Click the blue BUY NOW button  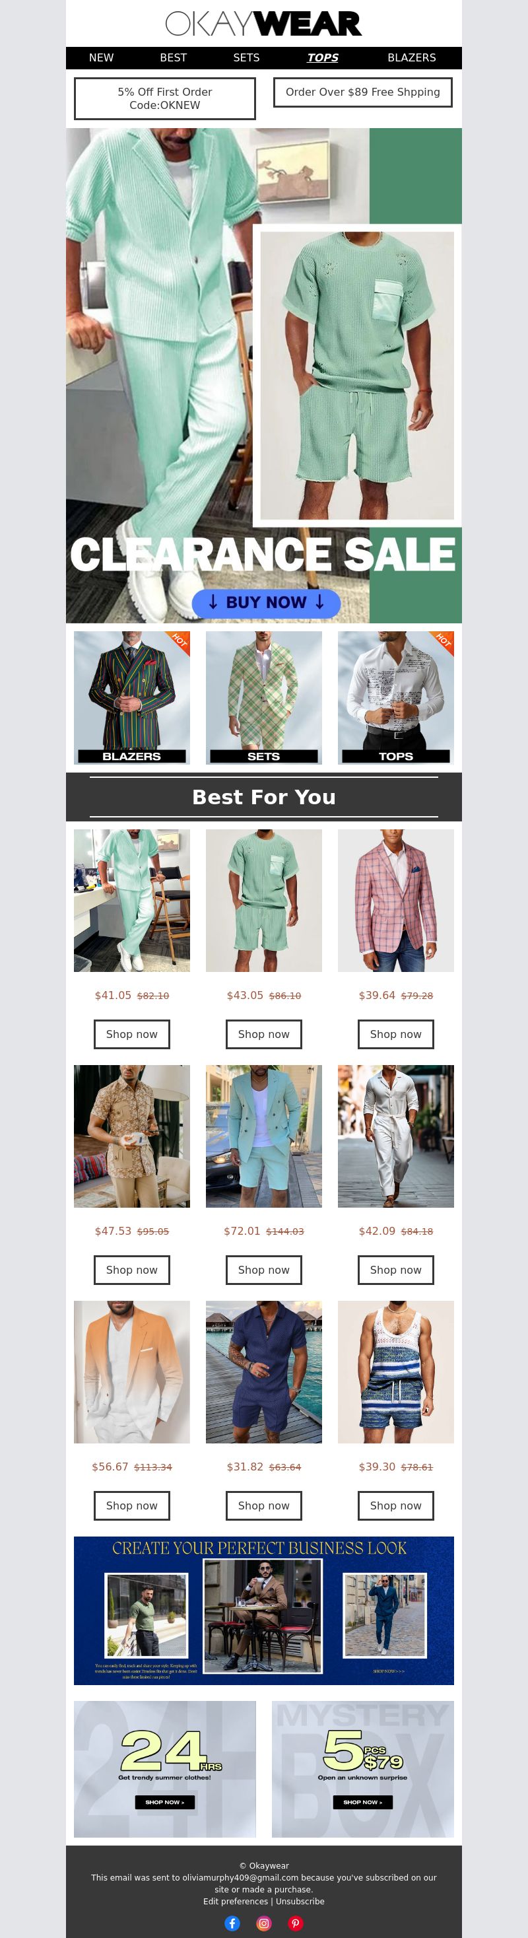click(266, 603)
